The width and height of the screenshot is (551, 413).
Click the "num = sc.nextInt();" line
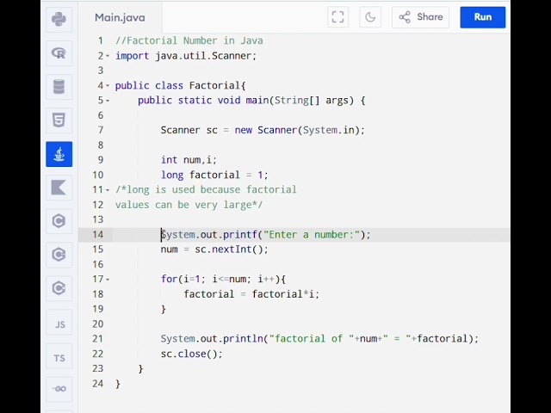pos(214,250)
